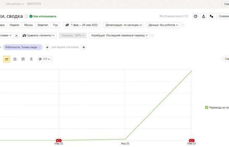Open the annotations '7/7' dropdown
229x147 pixels.
tap(45, 59)
